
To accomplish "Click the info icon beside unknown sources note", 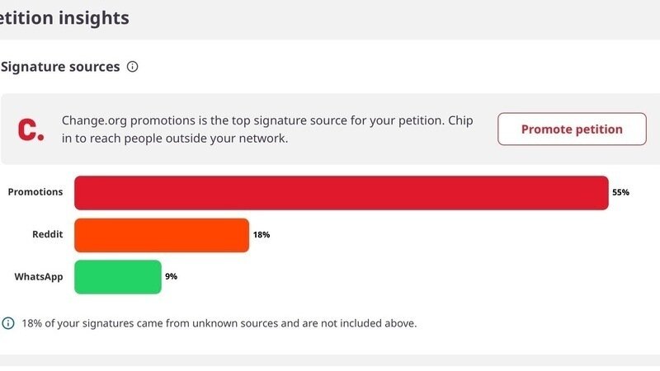I will coord(8,323).
